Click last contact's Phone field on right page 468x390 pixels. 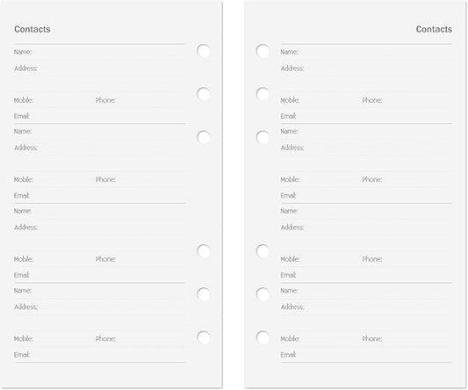[x=407, y=339]
